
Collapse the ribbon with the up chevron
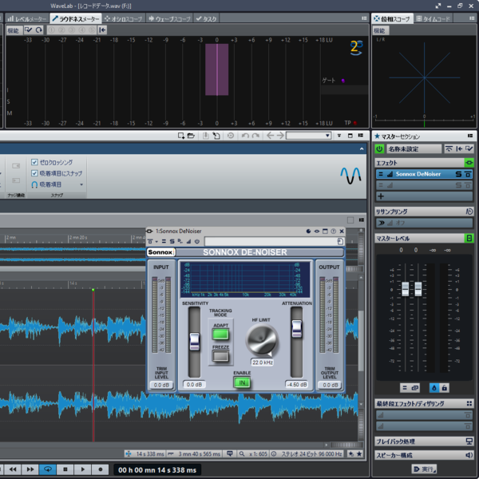362,148
